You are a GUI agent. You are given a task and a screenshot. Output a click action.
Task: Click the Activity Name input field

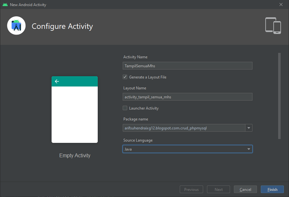187,66
